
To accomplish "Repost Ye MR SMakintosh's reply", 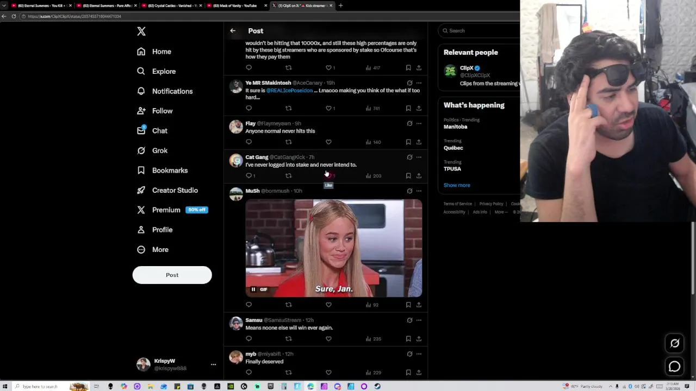I will (289, 109).
